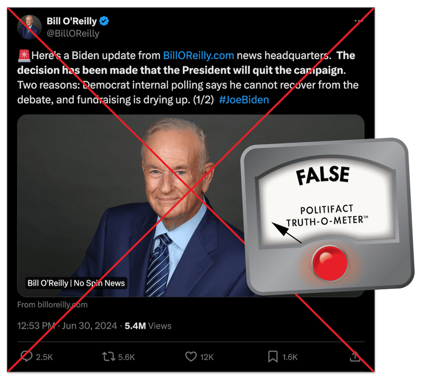Click the repost arrows icon
Image resolution: width=422 pixels, height=379 pixels.
(108, 357)
